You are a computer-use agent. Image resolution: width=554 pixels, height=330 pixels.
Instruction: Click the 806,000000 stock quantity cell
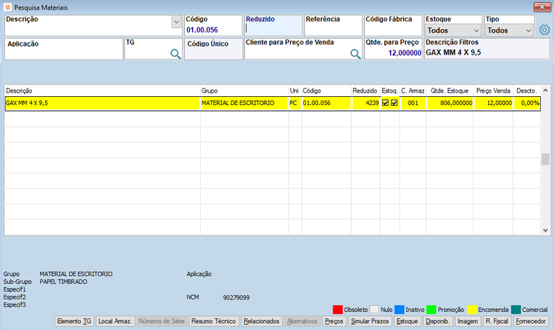click(449, 103)
